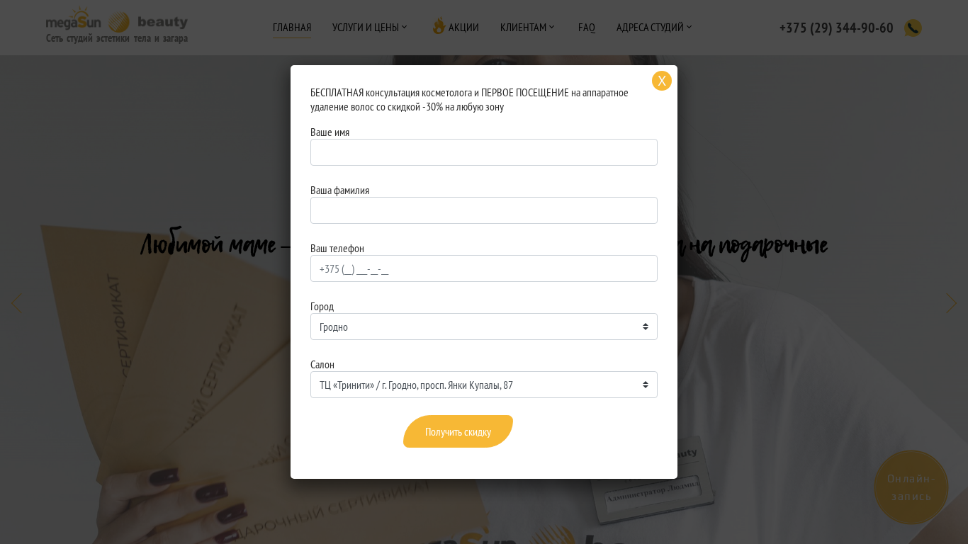
Task: Open the Онлайн-запись round button
Action: point(911,487)
